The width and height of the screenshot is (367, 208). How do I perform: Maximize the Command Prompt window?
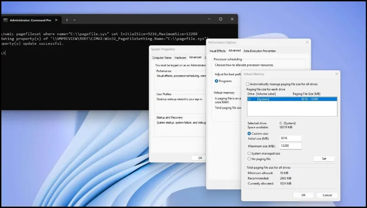click(x=221, y=19)
